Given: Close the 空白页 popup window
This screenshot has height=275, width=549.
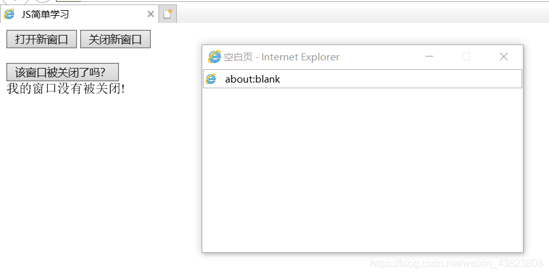Looking at the screenshot, I should point(503,57).
